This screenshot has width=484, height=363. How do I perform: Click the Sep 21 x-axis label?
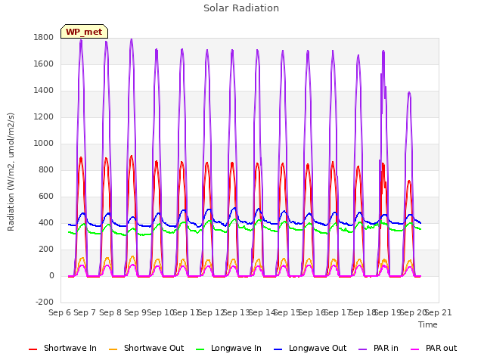click(x=439, y=312)
